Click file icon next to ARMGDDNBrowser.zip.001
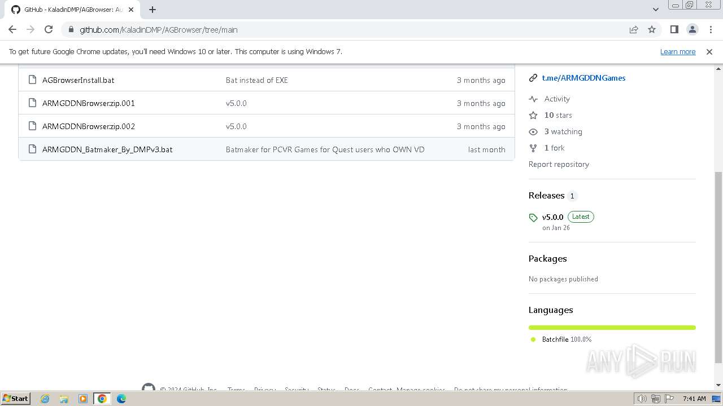Image resolution: width=723 pixels, height=406 pixels. point(32,103)
